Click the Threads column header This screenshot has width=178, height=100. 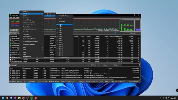click(106, 36)
